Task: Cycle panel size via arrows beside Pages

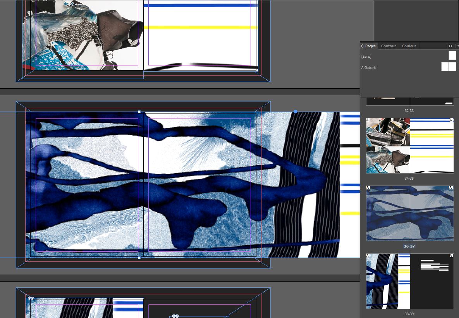Action: [x=363, y=46]
